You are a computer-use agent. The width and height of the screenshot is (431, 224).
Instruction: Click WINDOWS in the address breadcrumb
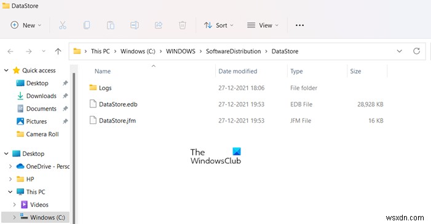pos(181,52)
